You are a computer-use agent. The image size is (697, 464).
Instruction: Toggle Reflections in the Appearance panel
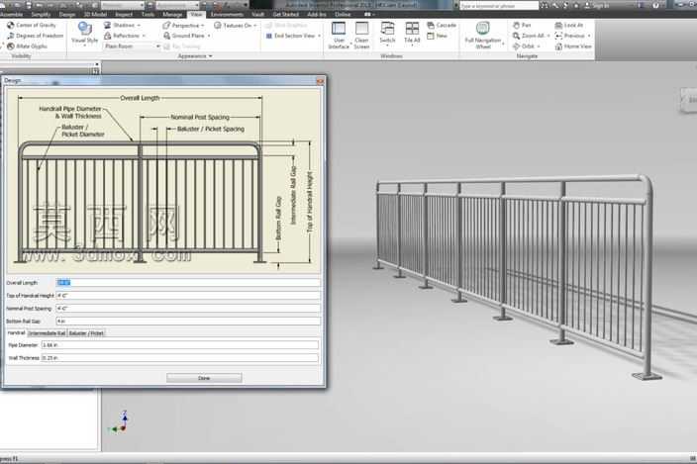(x=122, y=36)
